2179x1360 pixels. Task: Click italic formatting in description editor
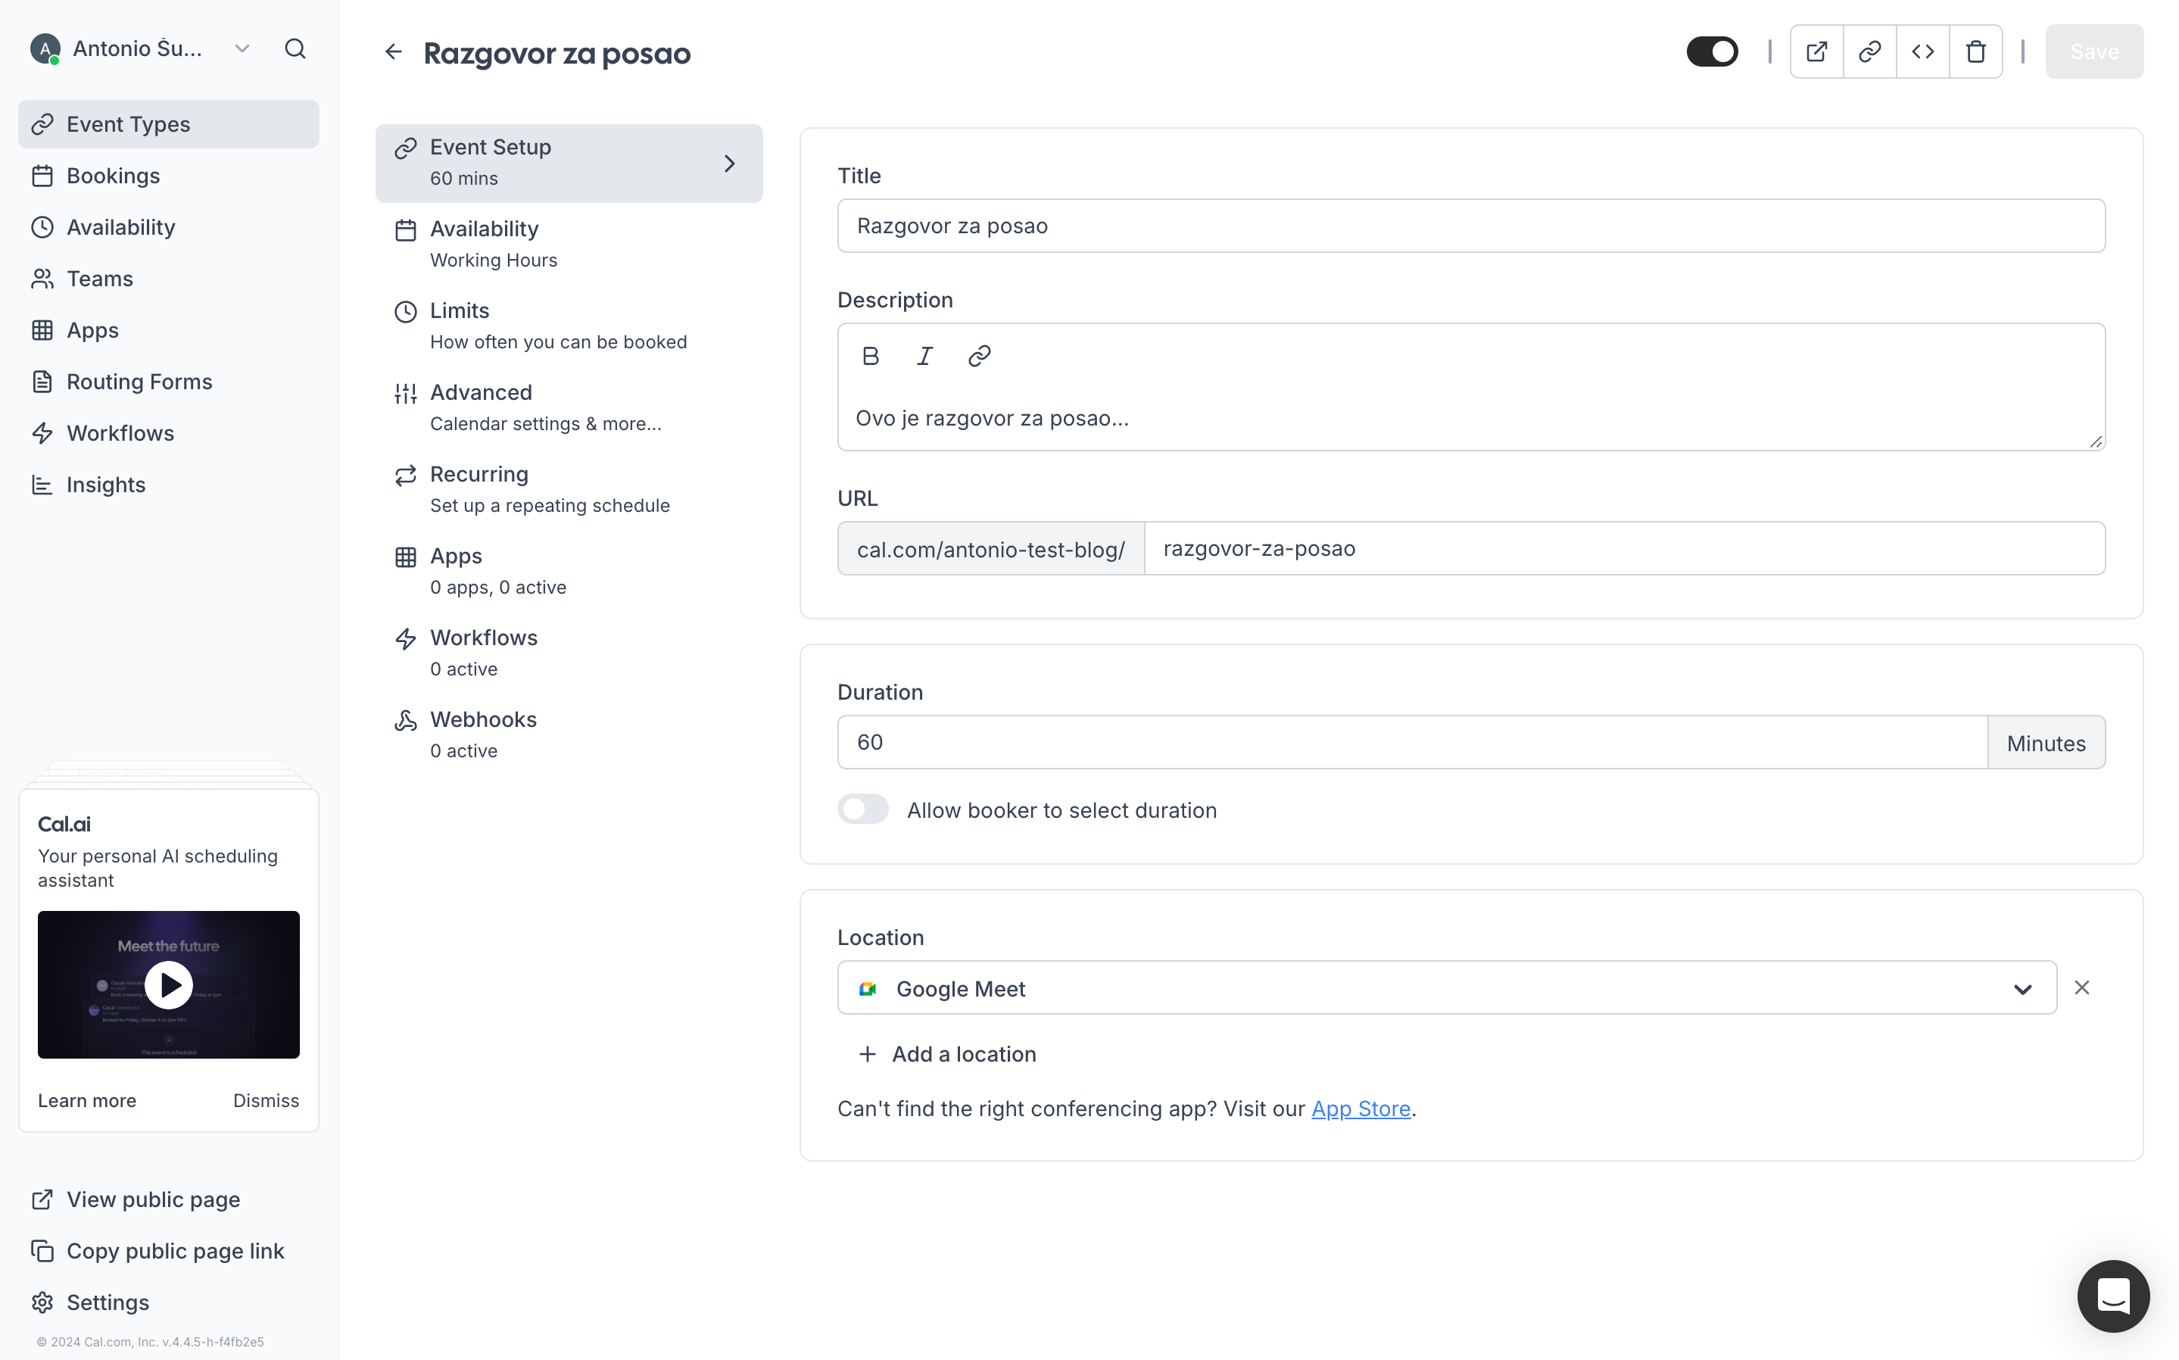coord(924,355)
